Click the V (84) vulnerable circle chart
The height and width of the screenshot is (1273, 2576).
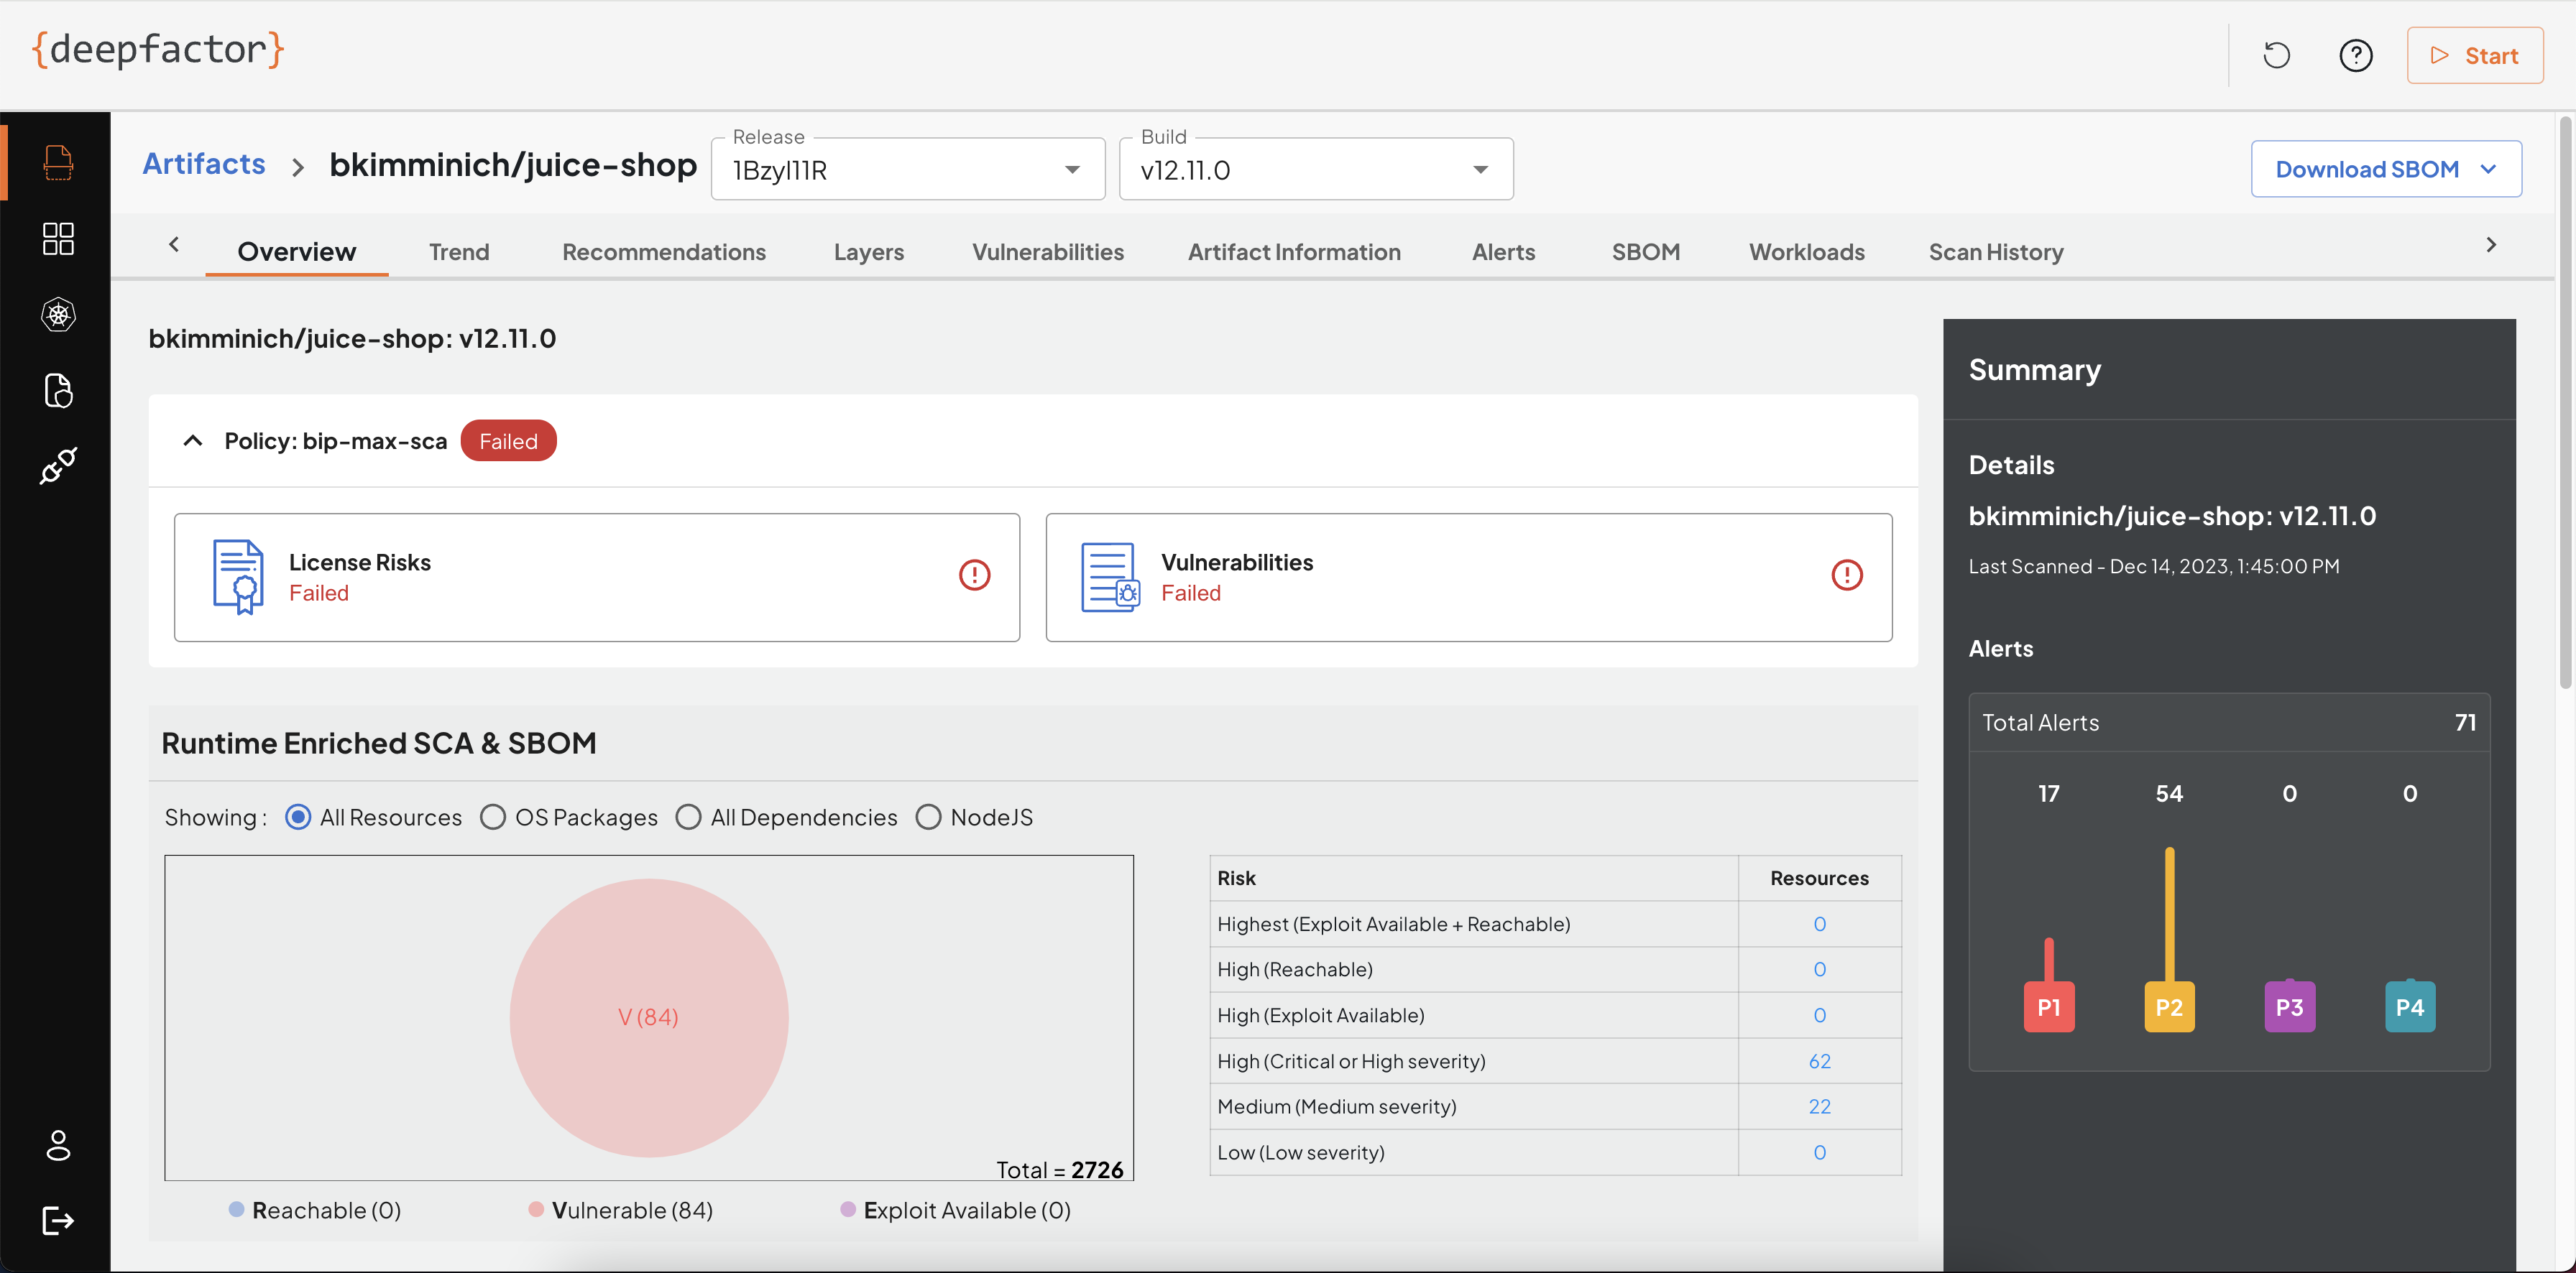[x=648, y=1017]
